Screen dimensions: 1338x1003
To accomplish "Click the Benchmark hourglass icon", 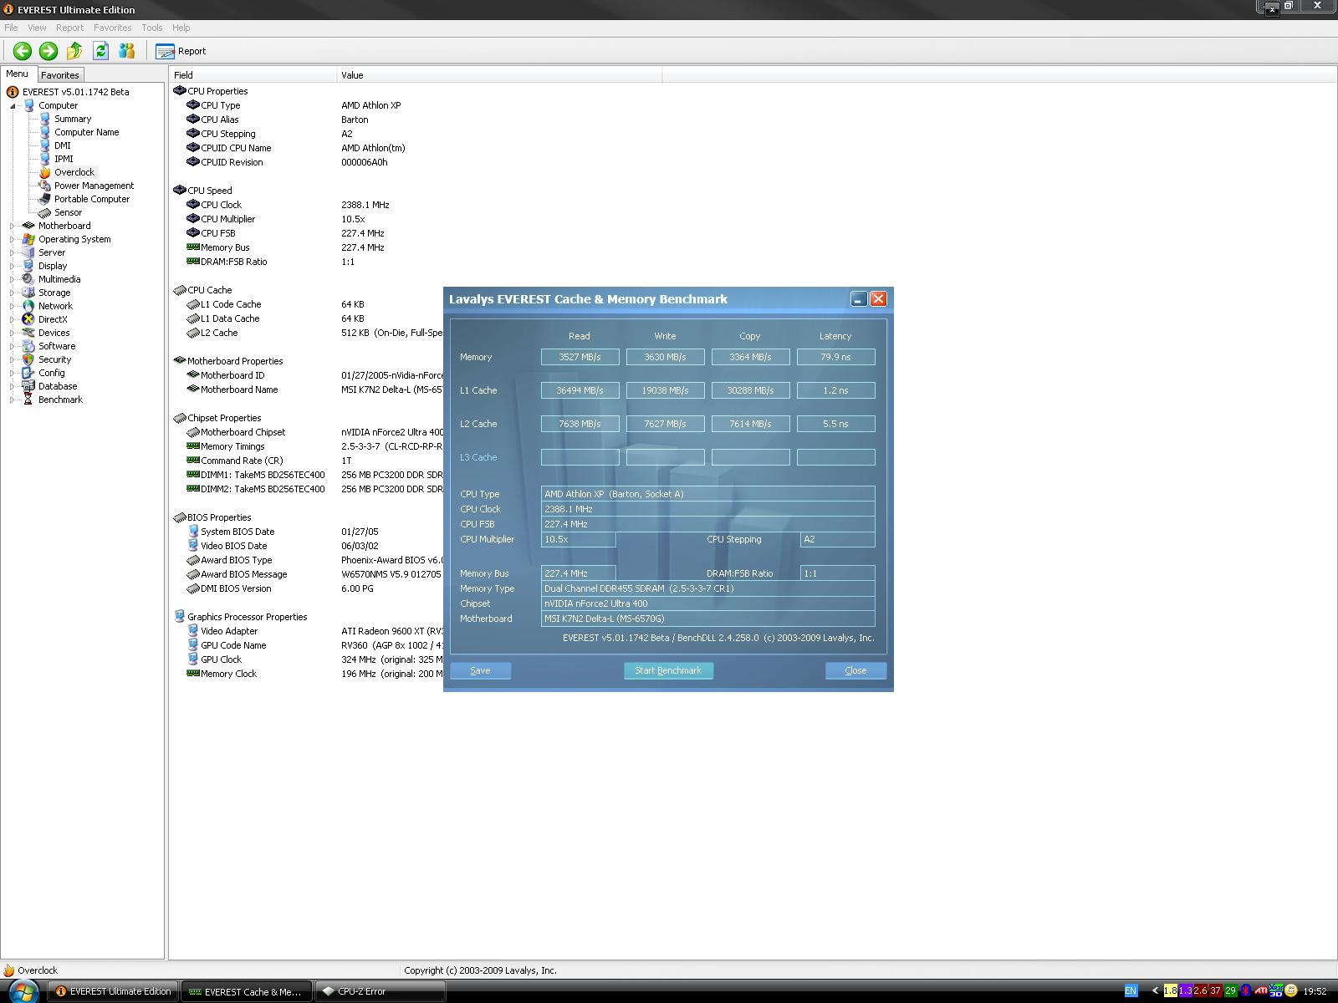I will 28,400.
